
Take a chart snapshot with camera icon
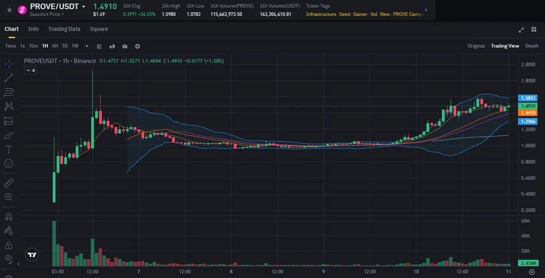tap(125, 46)
